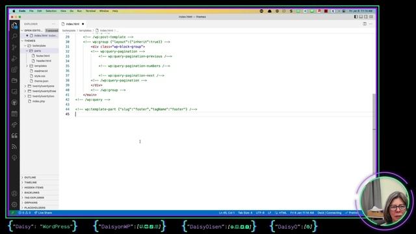Place cursor on line 44 template-part footer
Image resolution: width=416 pixels, height=234 pixels.
[x=136, y=109]
